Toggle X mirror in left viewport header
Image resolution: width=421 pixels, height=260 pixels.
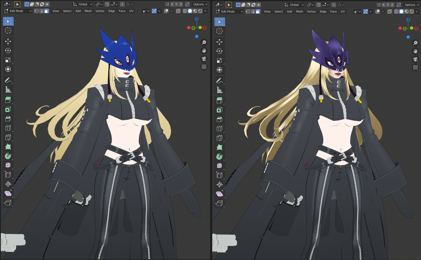click(172, 4)
